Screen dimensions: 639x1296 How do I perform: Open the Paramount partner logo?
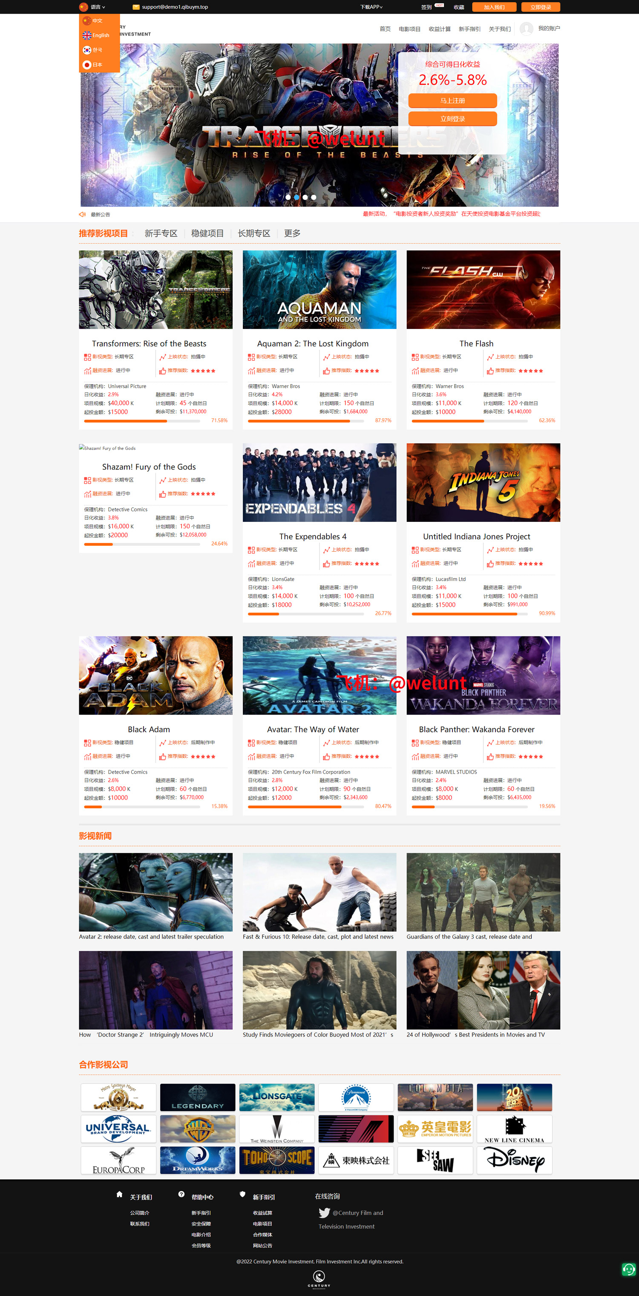(x=356, y=1097)
